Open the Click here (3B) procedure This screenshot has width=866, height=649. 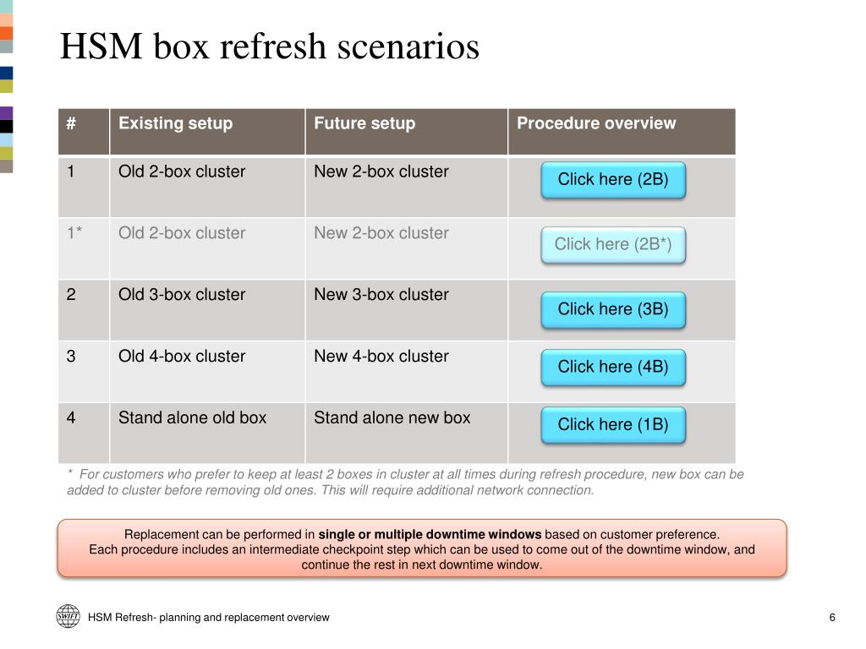(x=613, y=309)
